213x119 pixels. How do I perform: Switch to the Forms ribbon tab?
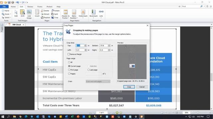(x=40, y=7)
